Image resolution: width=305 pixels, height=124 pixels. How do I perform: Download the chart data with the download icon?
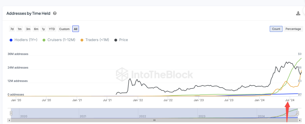coord(298,13)
